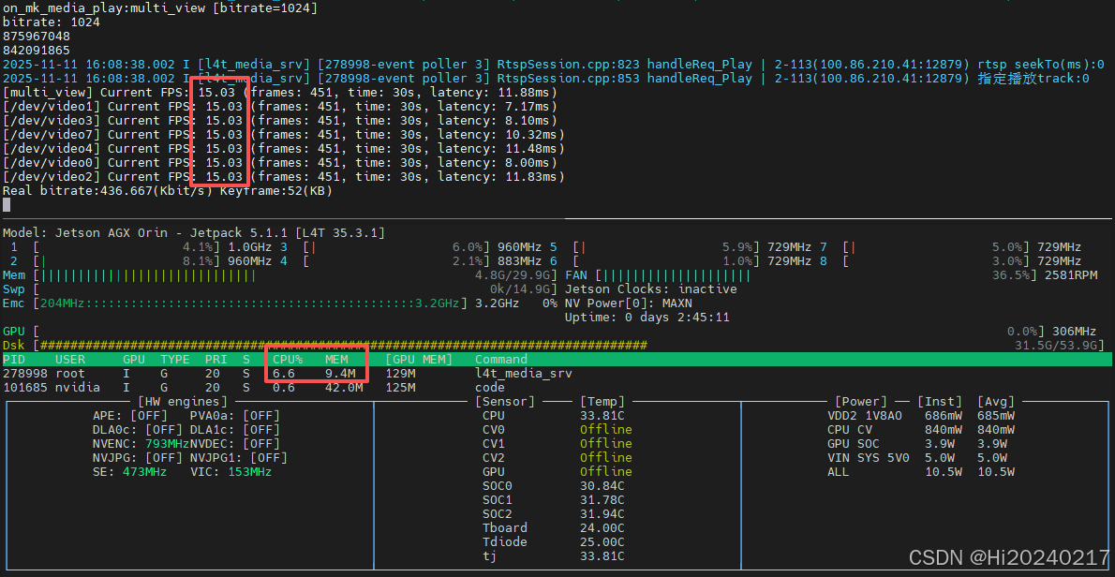Viewport: 1115px width, 577px height.
Task: Click the FAN speed bar
Action: pyautogui.click(x=818, y=275)
